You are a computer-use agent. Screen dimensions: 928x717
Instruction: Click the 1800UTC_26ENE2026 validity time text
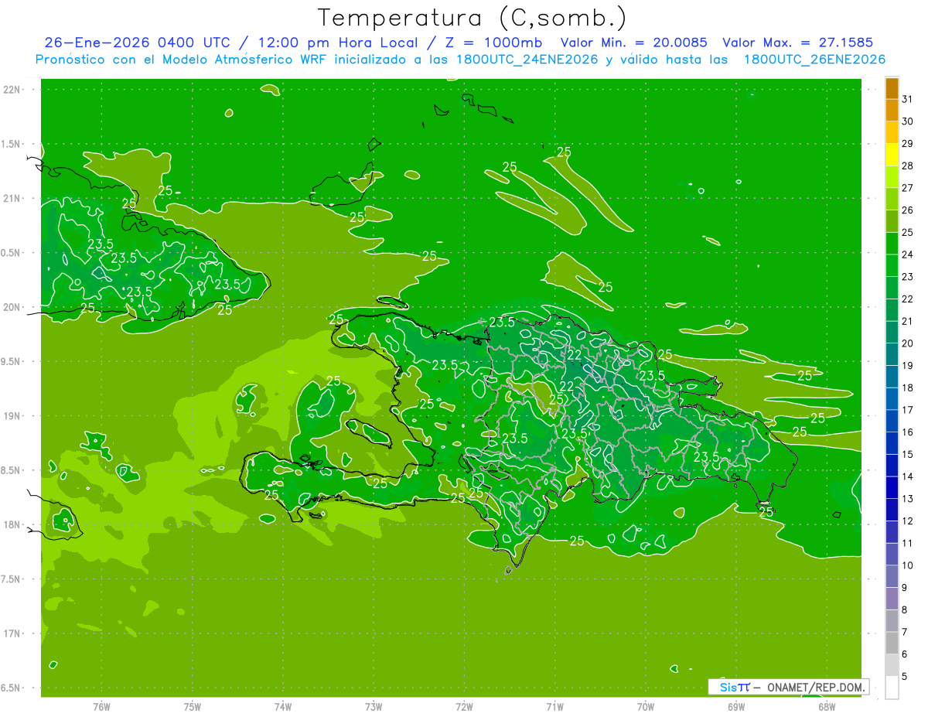pyautogui.click(x=814, y=60)
